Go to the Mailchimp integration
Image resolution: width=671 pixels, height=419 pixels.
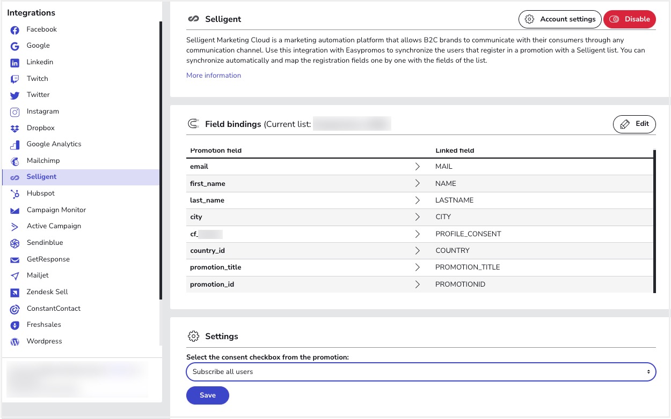click(43, 161)
